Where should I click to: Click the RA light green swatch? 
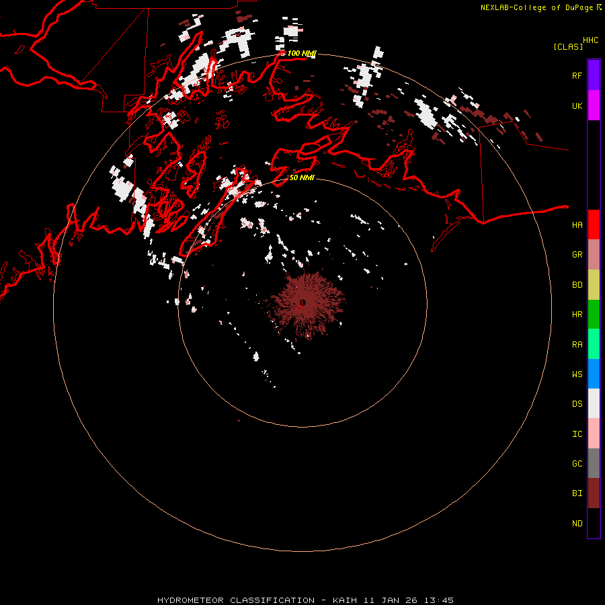pyautogui.click(x=594, y=344)
